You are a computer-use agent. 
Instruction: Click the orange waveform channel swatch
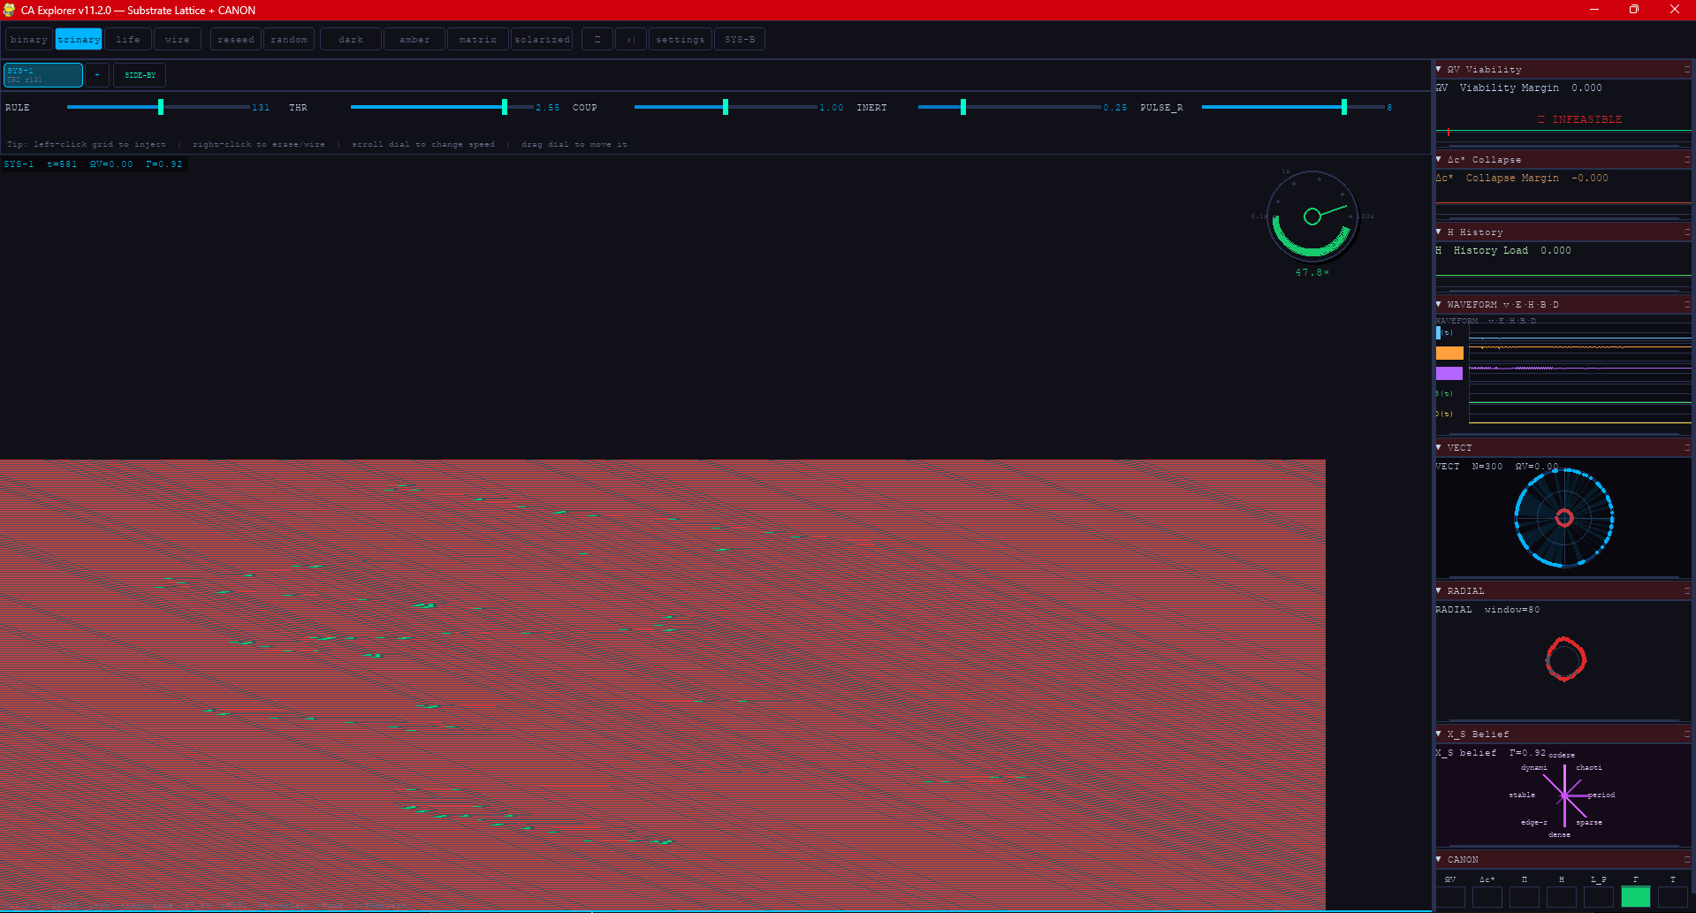point(1449,353)
